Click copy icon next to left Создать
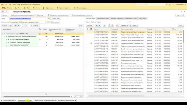187x105 pixels. click(11, 26)
